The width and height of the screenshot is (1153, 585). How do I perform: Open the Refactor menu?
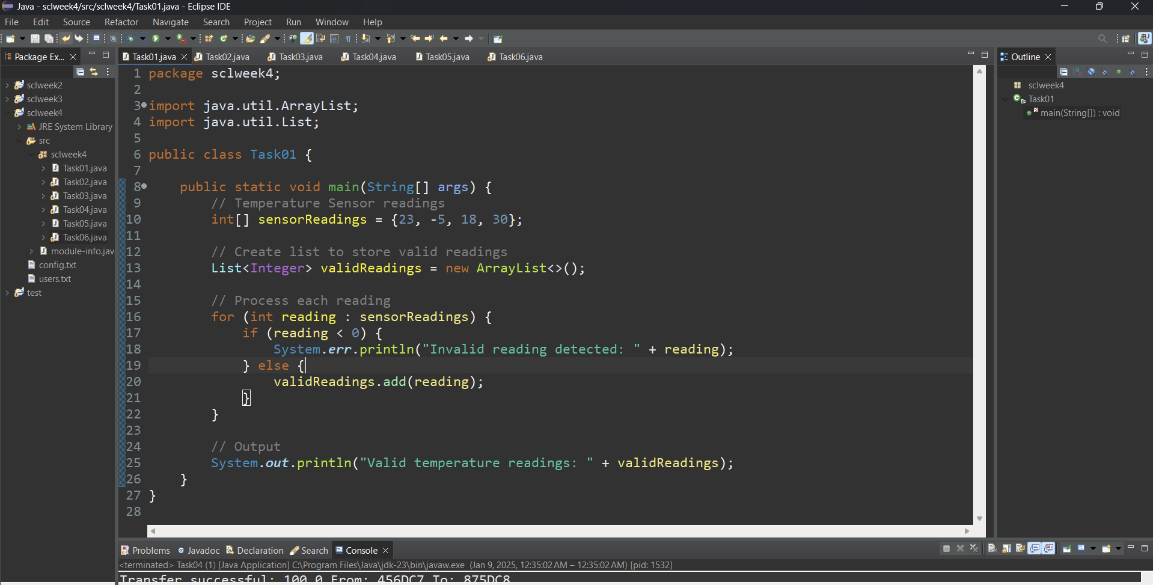click(121, 22)
